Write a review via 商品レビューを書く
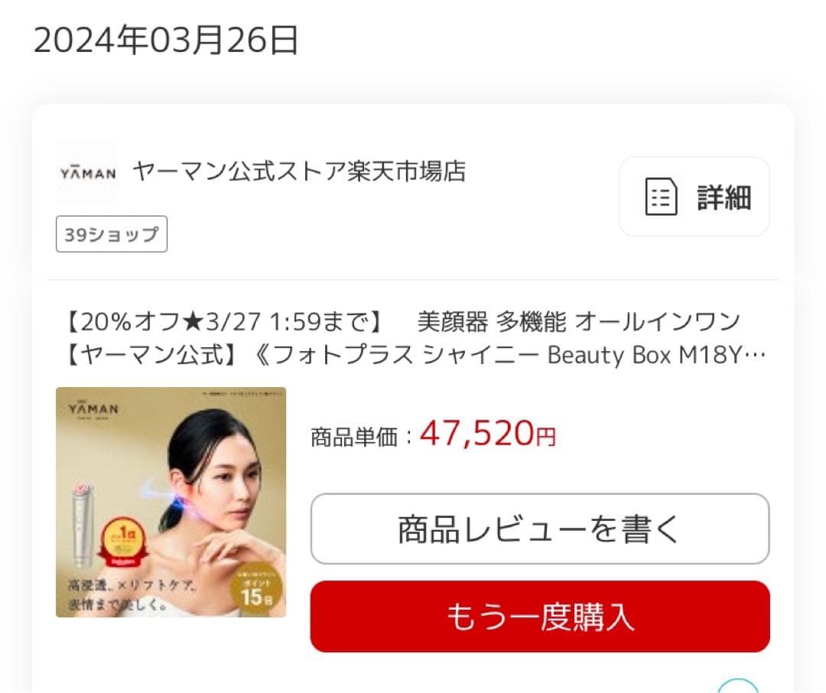The height and width of the screenshot is (693, 826). pyautogui.click(x=540, y=529)
